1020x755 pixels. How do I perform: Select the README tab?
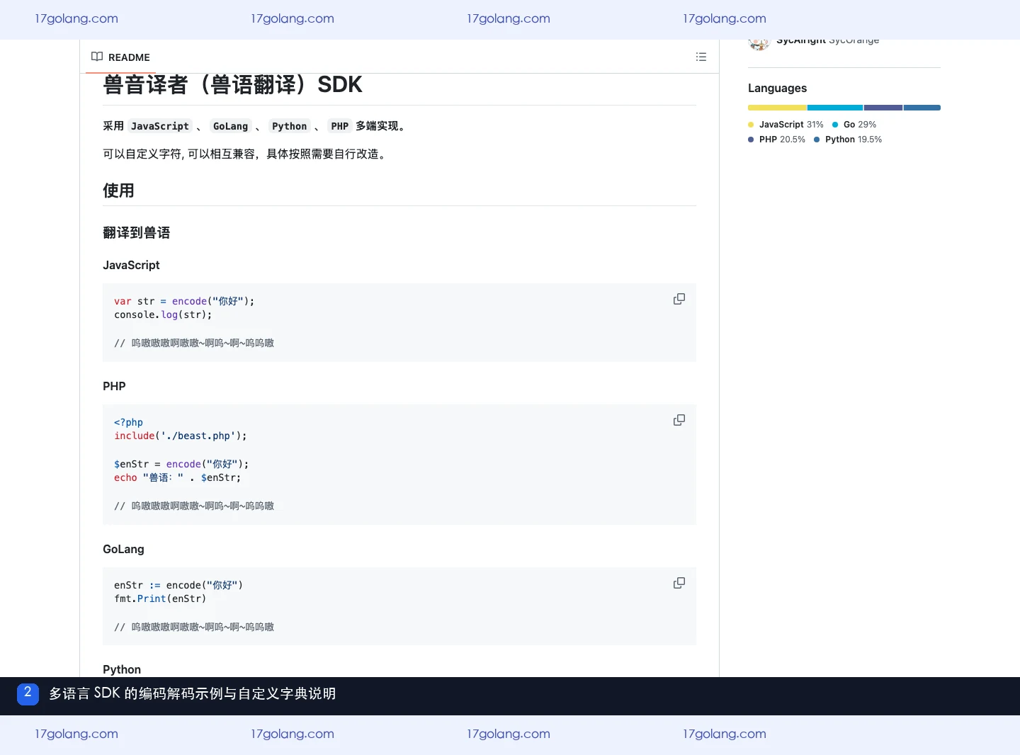[120, 57]
